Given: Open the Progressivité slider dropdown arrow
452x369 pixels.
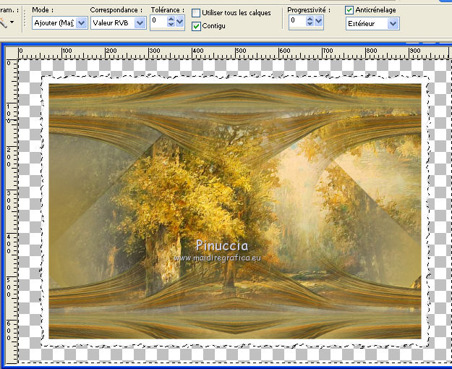Looking at the screenshot, I should 318,22.
